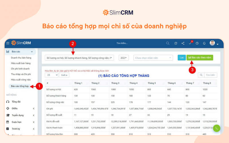Open the history refresh icon in header
The height and width of the screenshot is (143, 229).
(x=176, y=43)
